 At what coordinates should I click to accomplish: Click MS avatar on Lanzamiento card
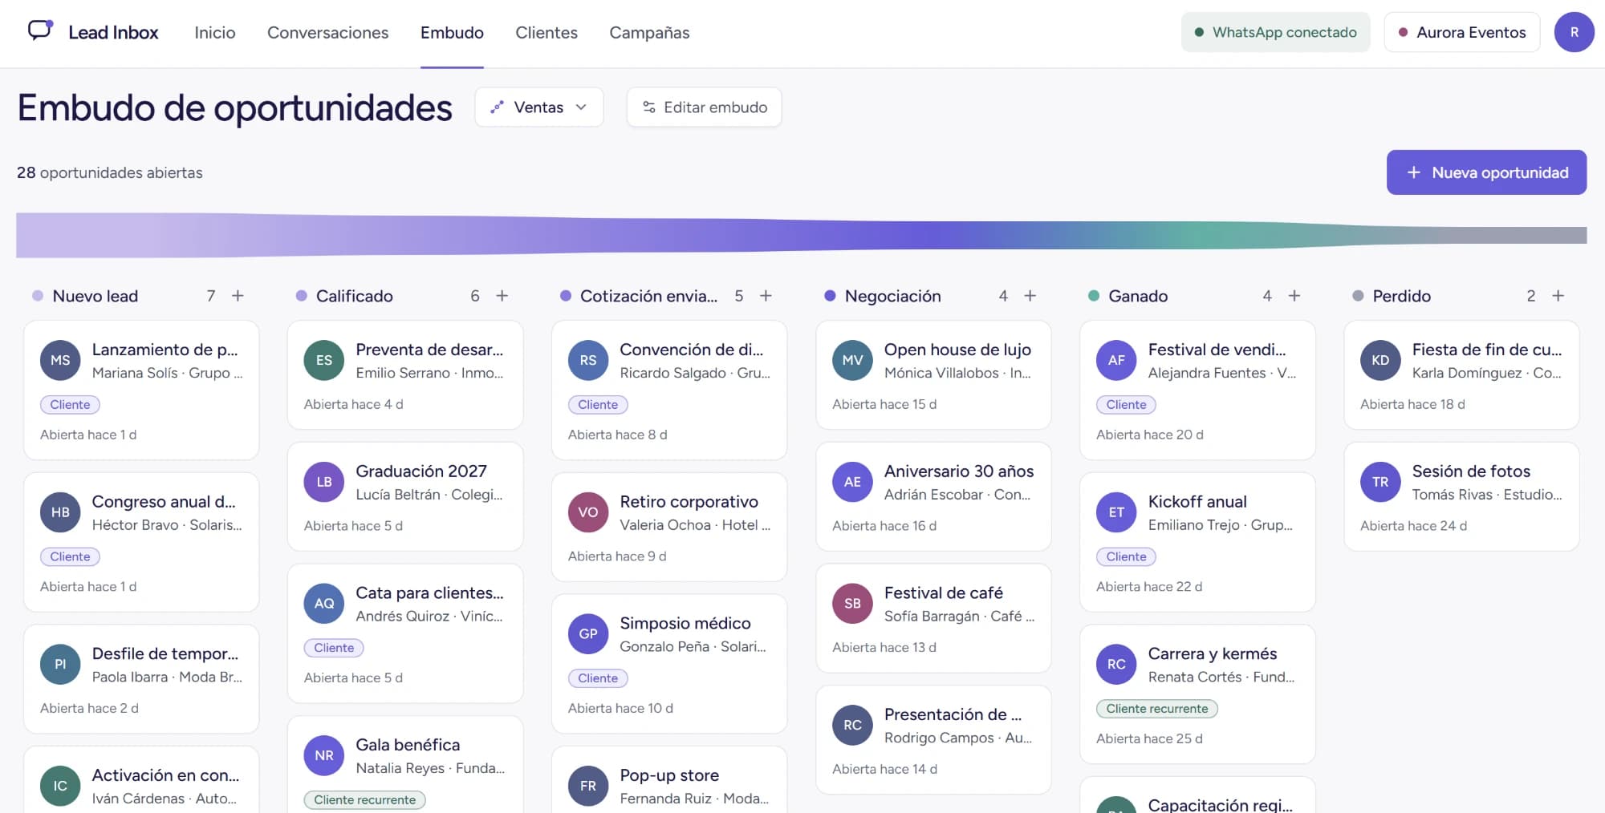pos(60,361)
